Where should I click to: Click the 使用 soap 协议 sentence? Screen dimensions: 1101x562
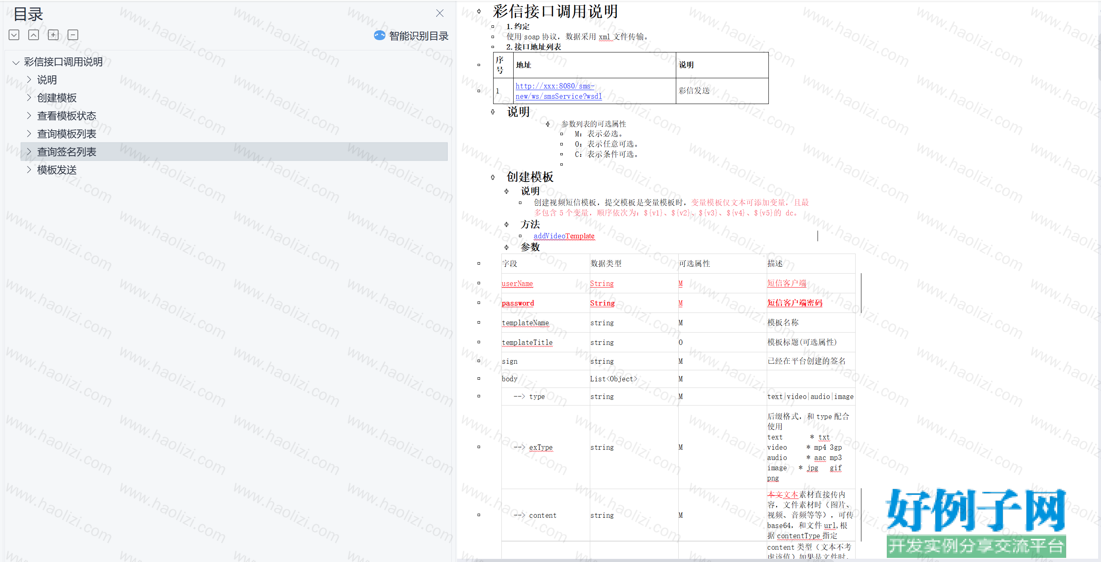tap(578, 37)
